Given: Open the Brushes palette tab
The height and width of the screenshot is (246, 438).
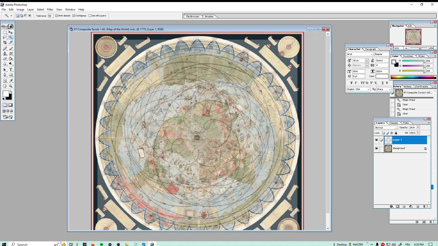Looking at the screenshot, I should [209, 16].
